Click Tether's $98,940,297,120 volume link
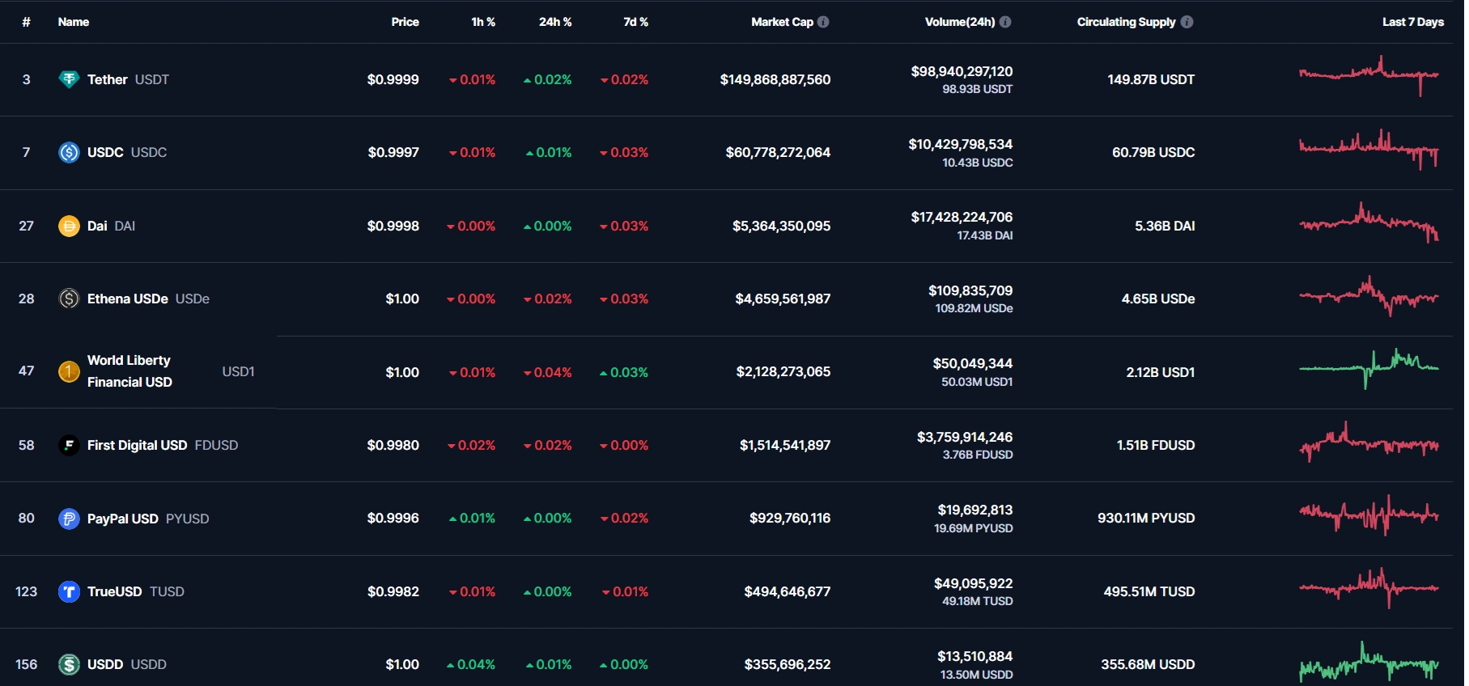This screenshot has width=1469, height=686. click(962, 71)
